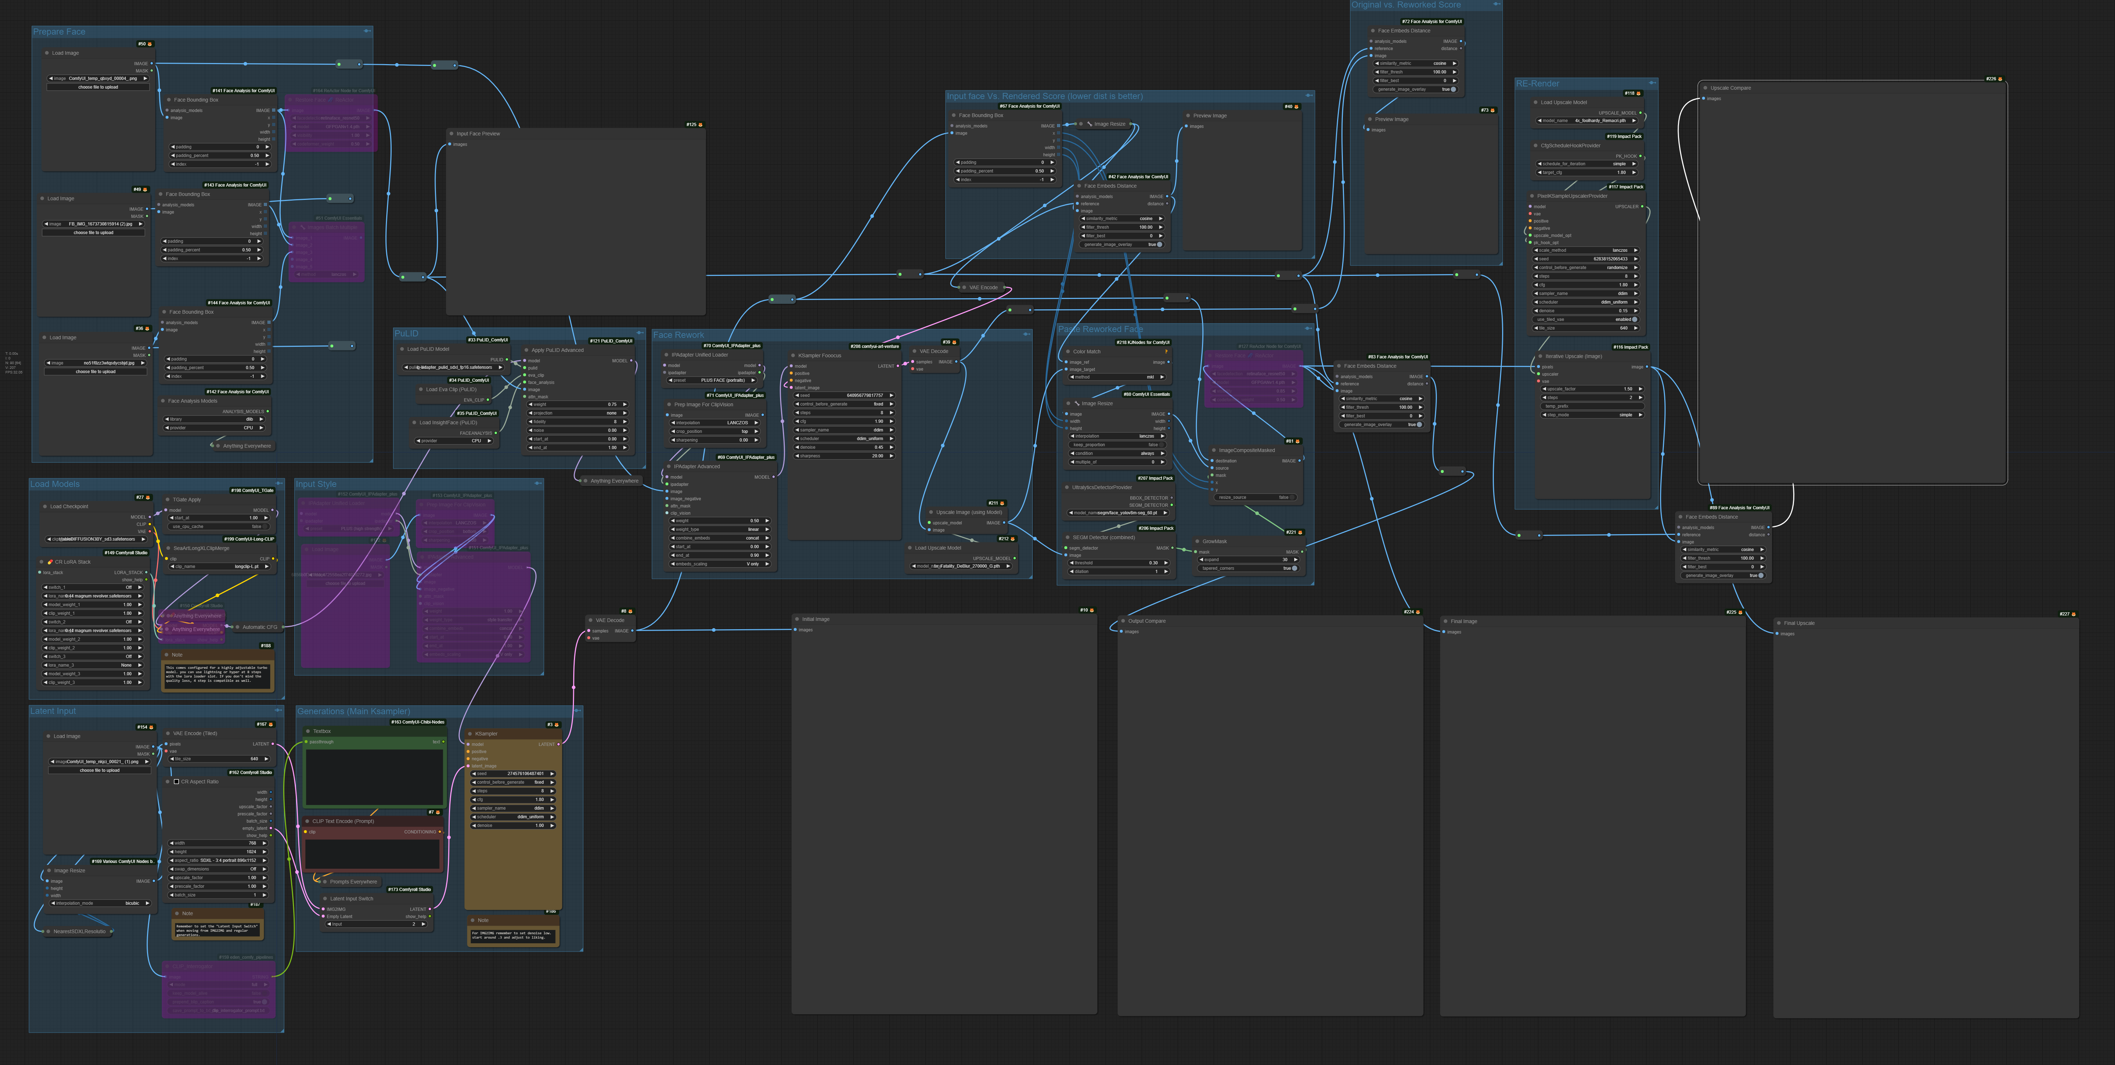Click the pin icon on Latent Input group

pyautogui.click(x=278, y=711)
